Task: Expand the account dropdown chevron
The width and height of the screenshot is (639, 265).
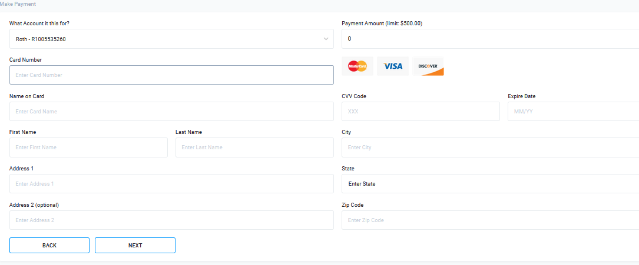Action: (326, 39)
